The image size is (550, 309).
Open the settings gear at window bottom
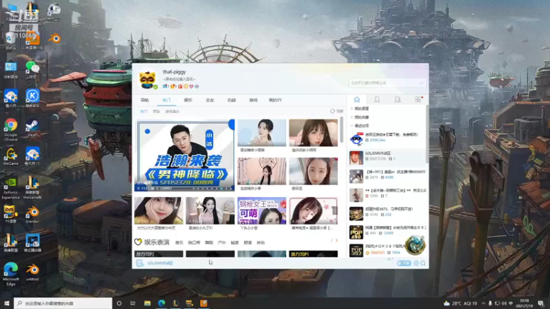(x=417, y=263)
